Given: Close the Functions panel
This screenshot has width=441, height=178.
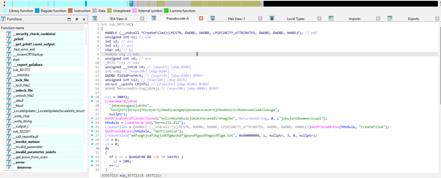Looking at the screenshot, I should point(84,19).
